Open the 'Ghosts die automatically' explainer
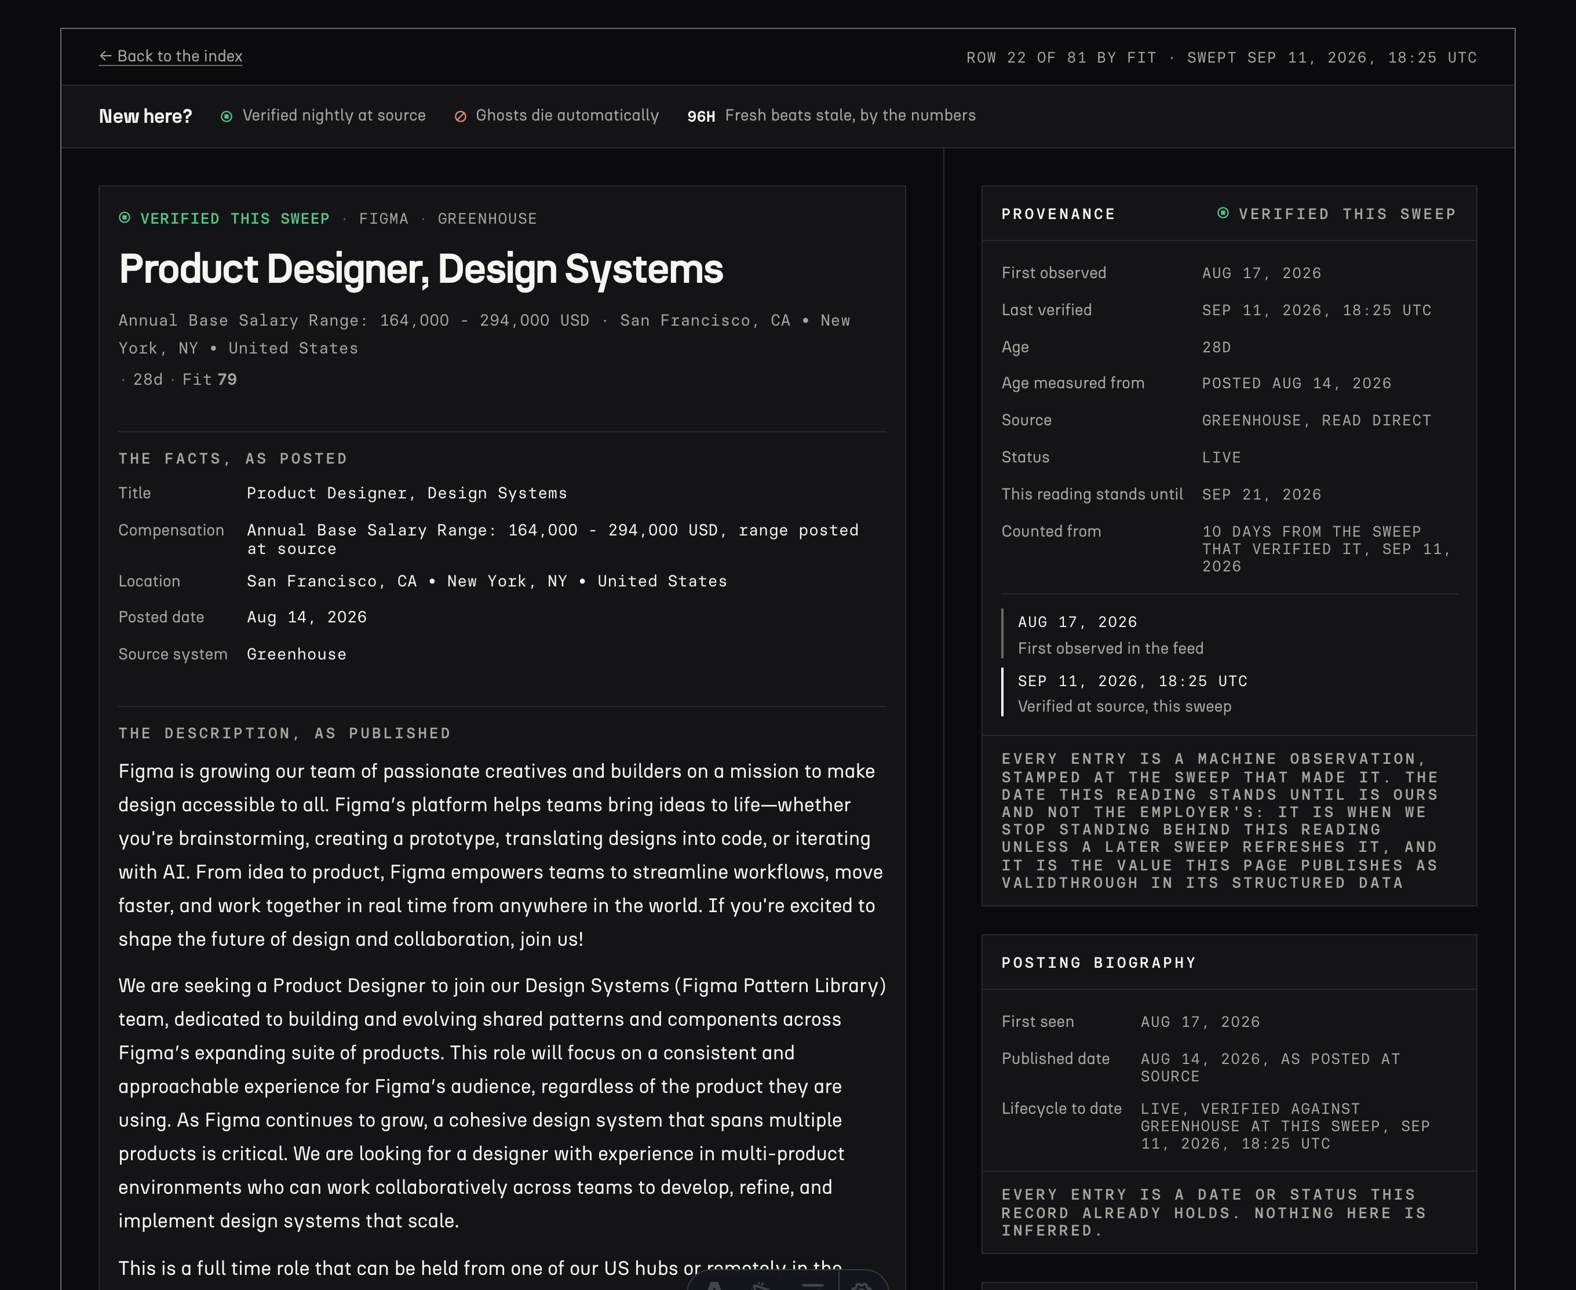 tap(567, 115)
